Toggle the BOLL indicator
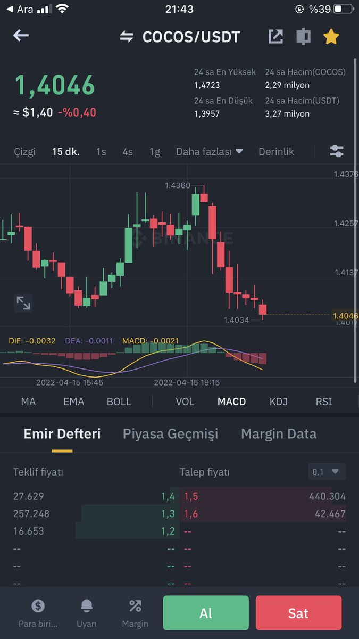Image resolution: width=359 pixels, height=639 pixels. [119, 402]
